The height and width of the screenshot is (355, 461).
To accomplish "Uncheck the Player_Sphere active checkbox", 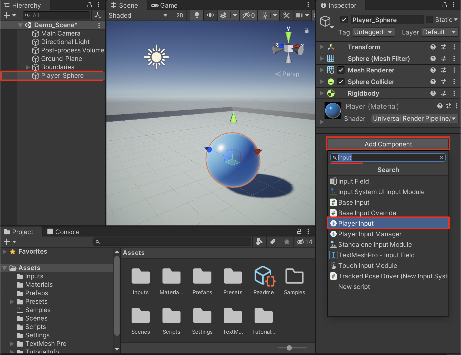I will tap(344, 20).
